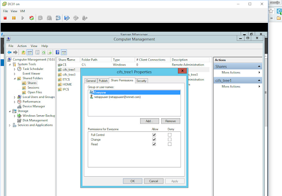Select the ETC$ share
282x196 pixels.
tap(66, 80)
